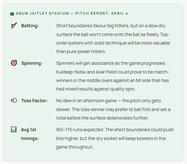187x164 pixels.
Task: Click the pointing hand Toss Factor icon
Action: [x=14, y=100]
